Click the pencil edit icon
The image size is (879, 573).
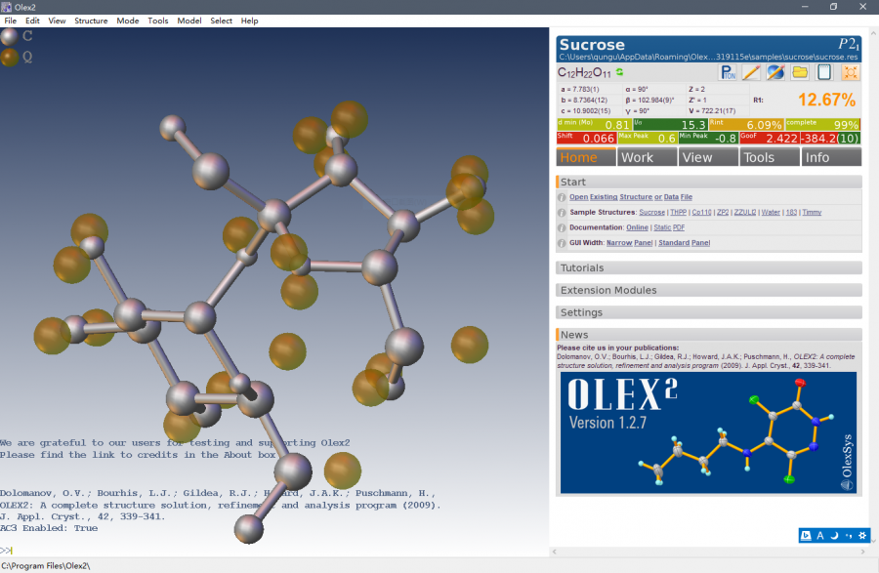point(752,72)
